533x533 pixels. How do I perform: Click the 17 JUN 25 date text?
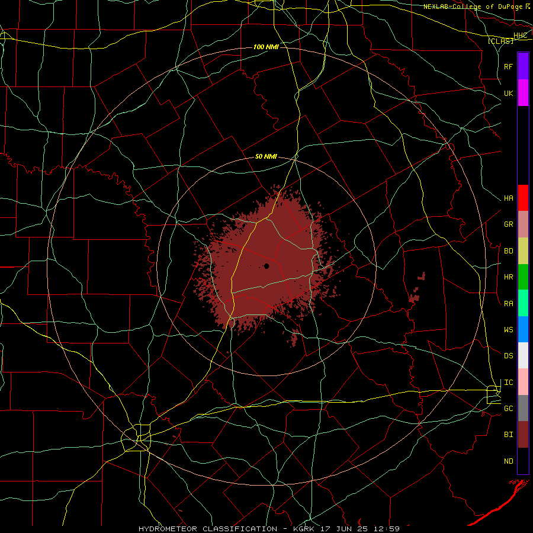345,529
